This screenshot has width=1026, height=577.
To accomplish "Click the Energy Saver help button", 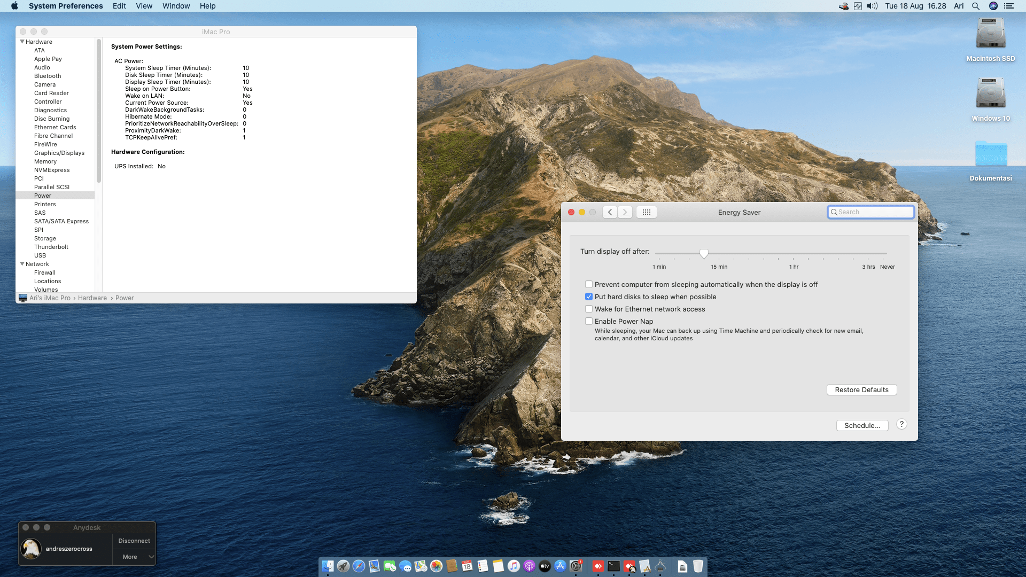I will (901, 424).
